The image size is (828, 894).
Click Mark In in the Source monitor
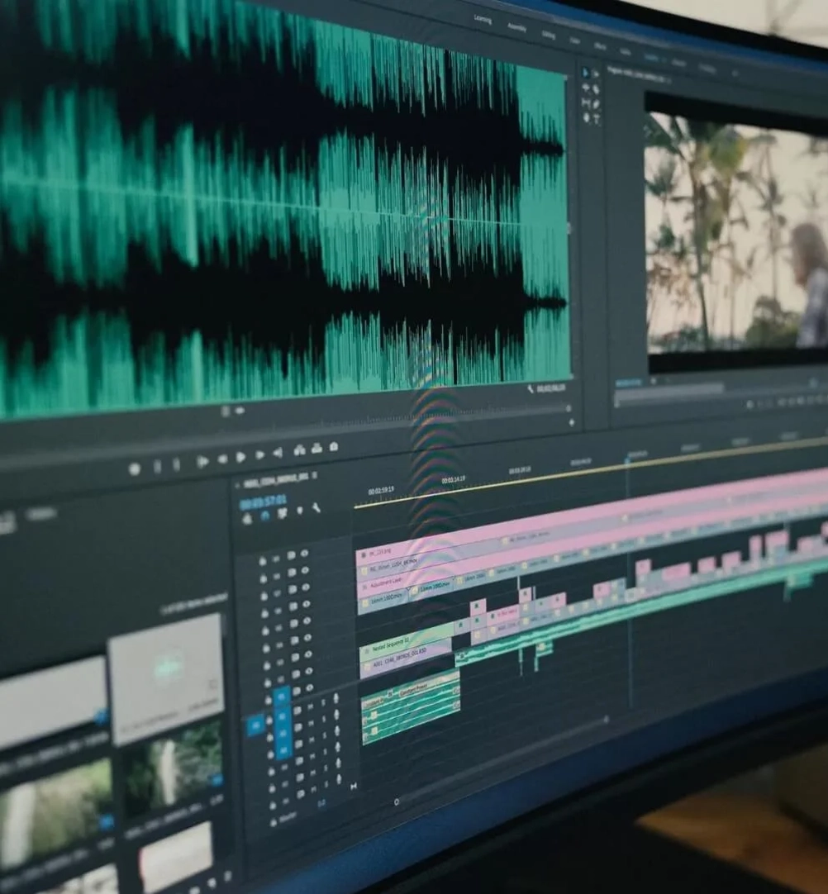click(x=157, y=467)
